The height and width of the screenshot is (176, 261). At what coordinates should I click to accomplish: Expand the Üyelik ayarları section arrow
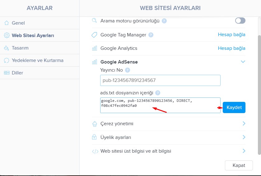click(x=244, y=137)
